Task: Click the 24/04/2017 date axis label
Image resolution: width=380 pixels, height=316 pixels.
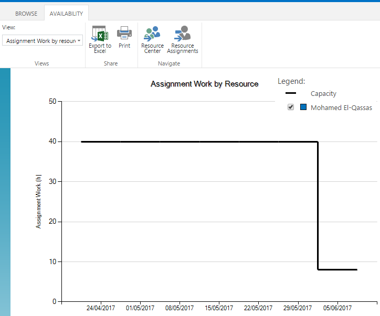Action: coord(101,308)
